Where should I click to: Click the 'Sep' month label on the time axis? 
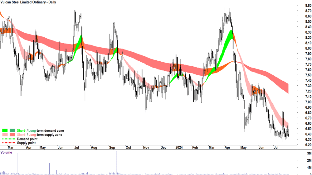[x=112, y=148]
